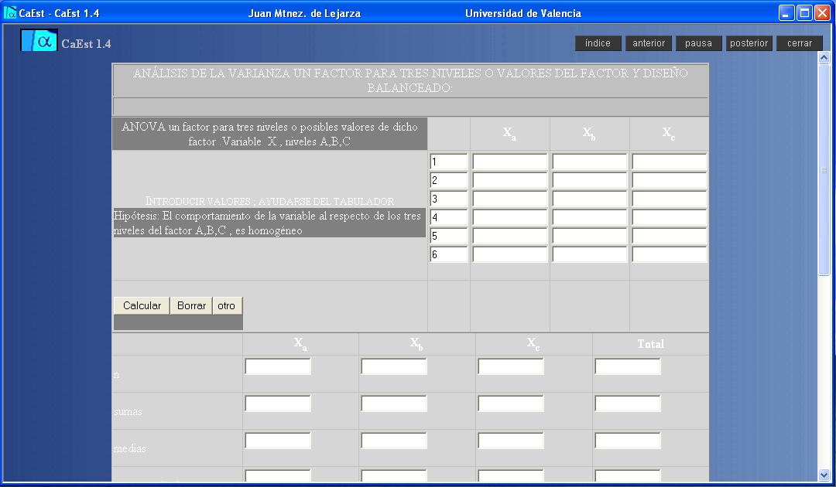Click the CaEst alpha logo icon
Screen dimensions: 836x487
click(39, 40)
